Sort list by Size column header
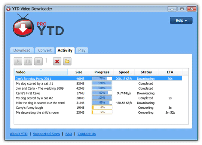 [79, 72]
